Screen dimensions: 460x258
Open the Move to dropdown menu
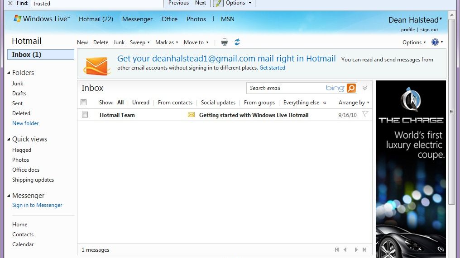196,42
